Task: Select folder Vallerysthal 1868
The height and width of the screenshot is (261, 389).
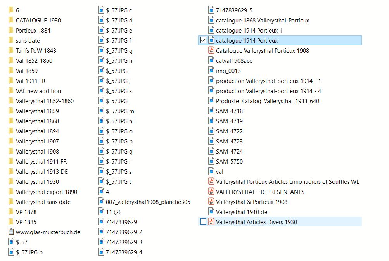Action: 33,121
